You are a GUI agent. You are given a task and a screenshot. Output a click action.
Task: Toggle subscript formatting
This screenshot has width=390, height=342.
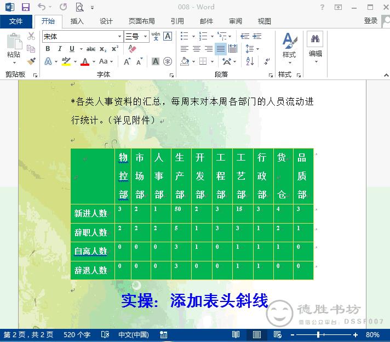coord(103,49)
